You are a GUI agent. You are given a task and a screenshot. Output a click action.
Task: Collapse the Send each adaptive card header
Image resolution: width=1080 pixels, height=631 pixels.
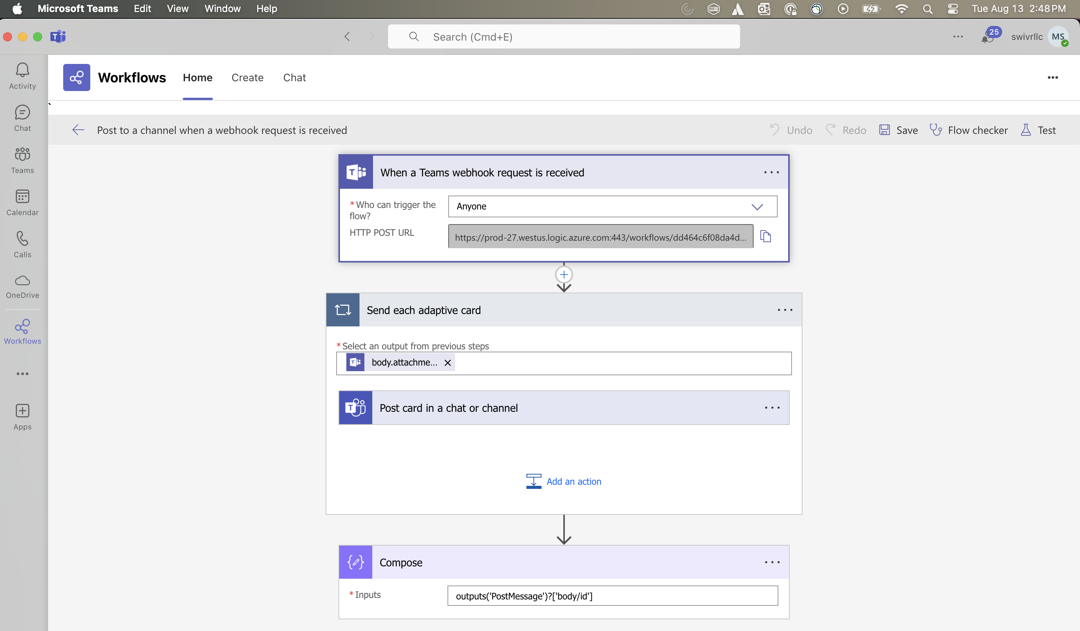[564, 310]
